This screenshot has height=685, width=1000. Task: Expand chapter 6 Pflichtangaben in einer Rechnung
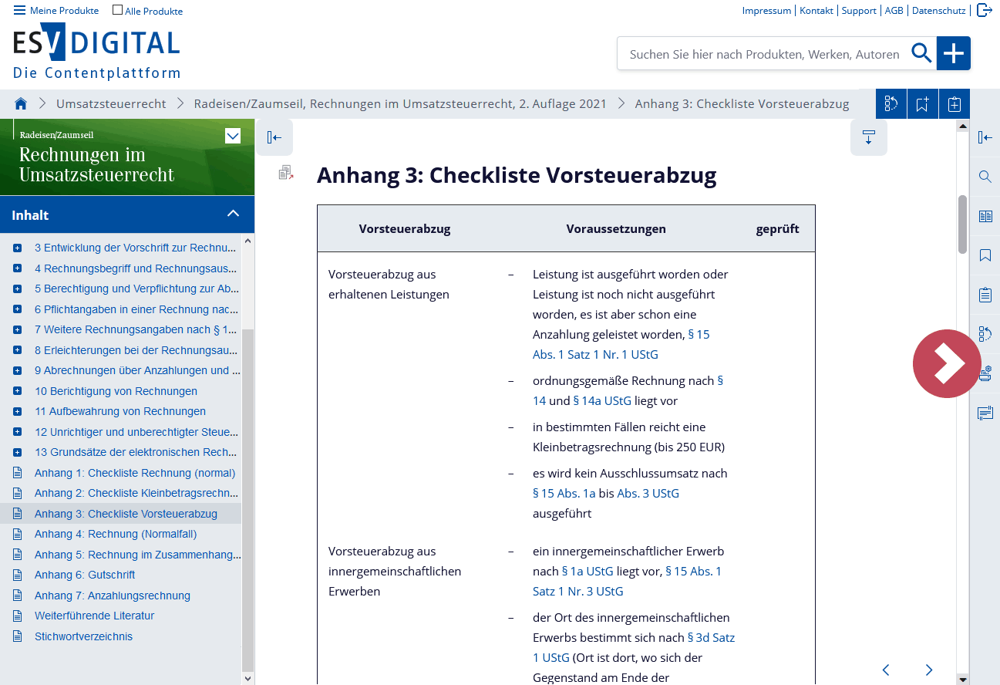tap(18, 309)
